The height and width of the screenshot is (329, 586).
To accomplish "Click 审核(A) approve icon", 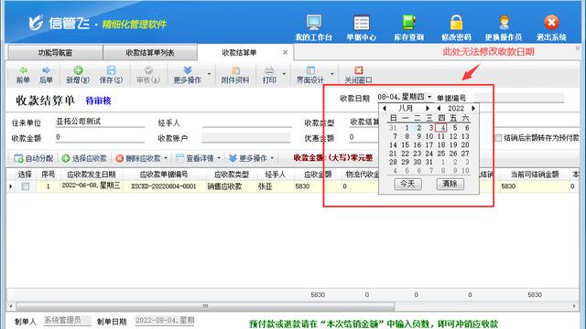I will point(148,70).
